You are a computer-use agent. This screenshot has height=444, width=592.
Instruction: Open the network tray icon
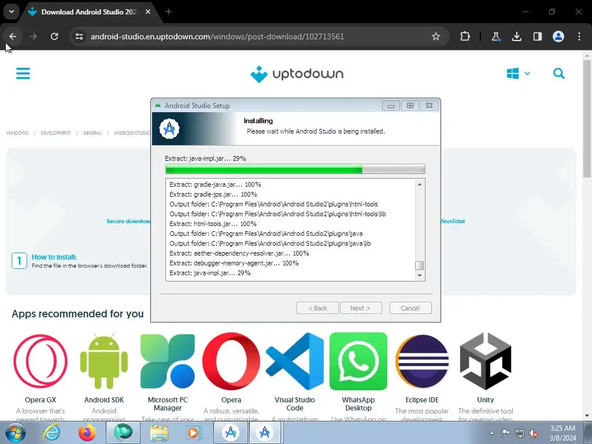pos(520,433)
